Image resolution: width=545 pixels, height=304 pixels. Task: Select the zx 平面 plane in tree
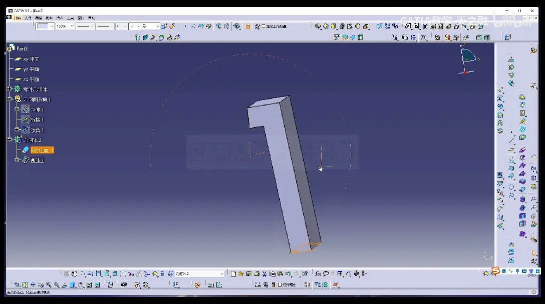(31, 79)
